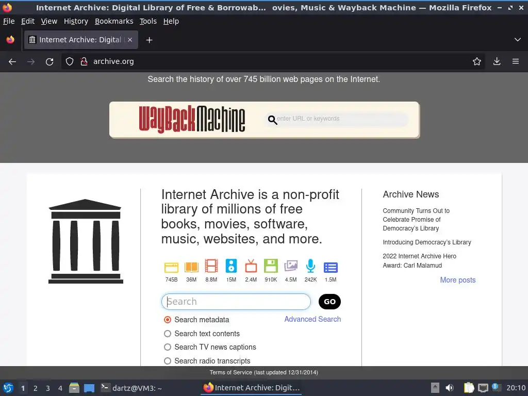Screen dimensions: 528x396
Task: Open the tracking protection shield icon
Action: click(x=70, y=61)
